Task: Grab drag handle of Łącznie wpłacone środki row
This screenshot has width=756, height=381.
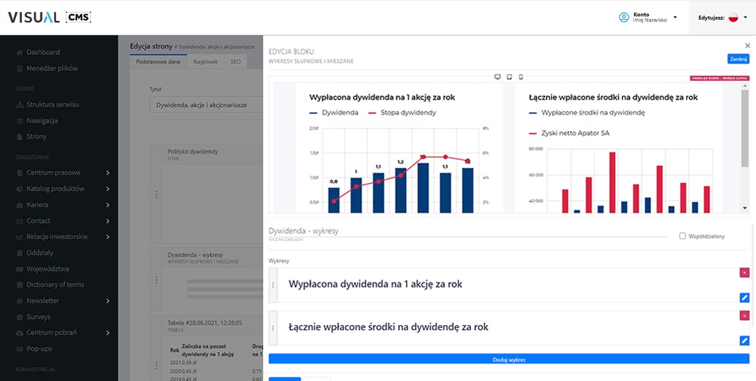Action: [273, 328]
